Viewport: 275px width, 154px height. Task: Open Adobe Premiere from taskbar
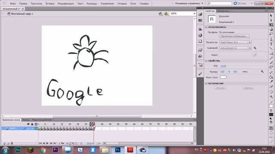tap(55, 150)
